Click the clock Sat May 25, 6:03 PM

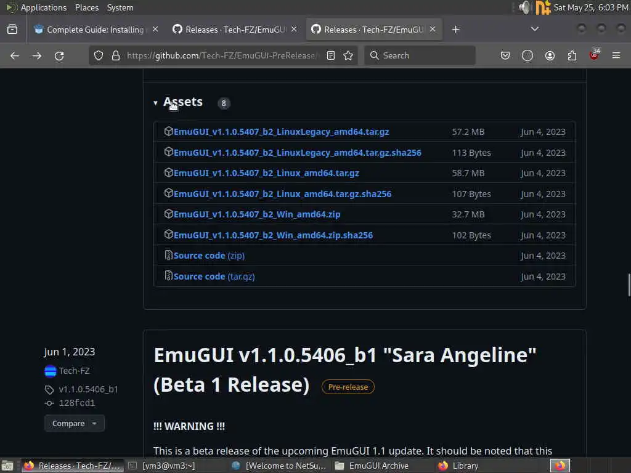[x=591, y=7]
